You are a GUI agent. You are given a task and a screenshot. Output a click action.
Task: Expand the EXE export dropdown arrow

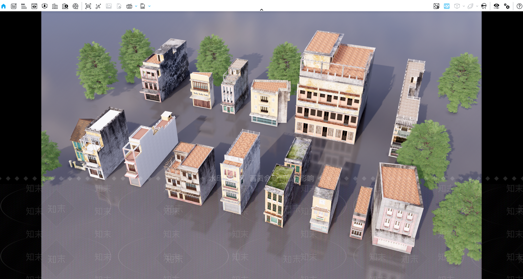150,6
